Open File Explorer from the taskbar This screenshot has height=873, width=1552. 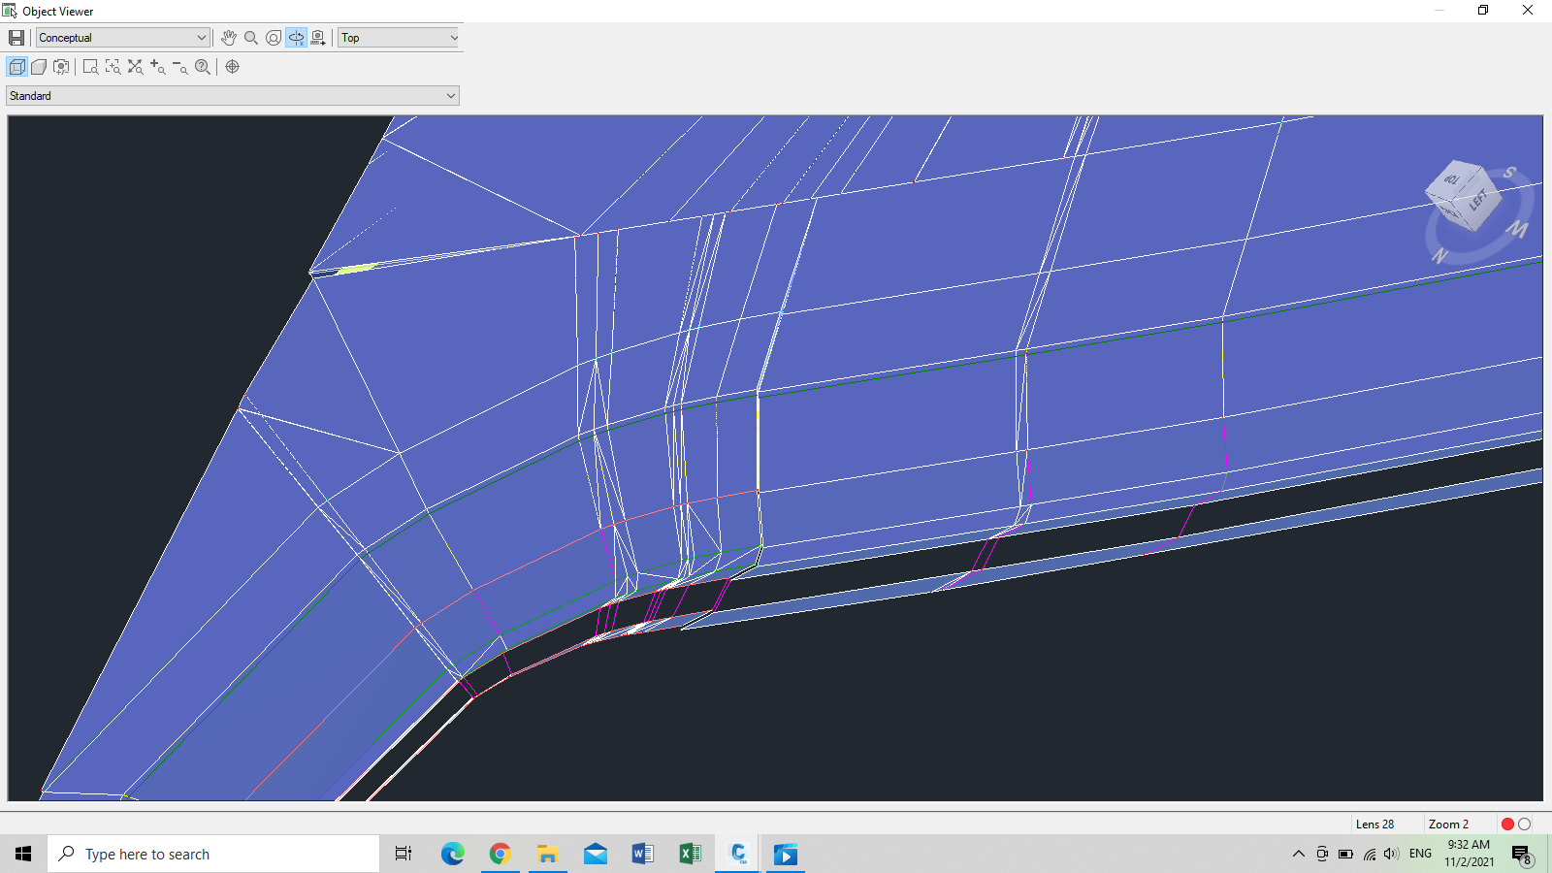click(547, 854)
